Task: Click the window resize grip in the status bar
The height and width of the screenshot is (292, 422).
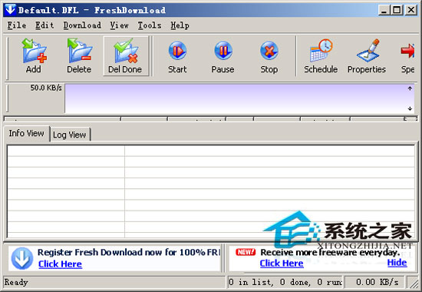Action: [x=413, y=283]
